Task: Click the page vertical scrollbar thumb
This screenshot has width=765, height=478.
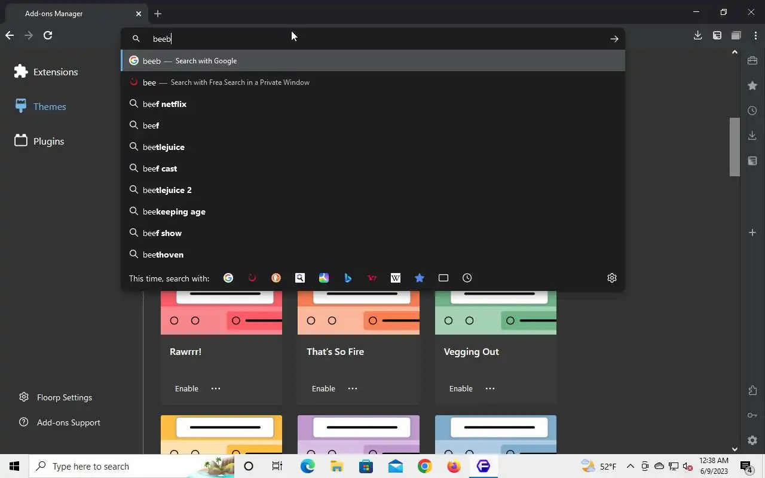Action: tap(735, 147)
